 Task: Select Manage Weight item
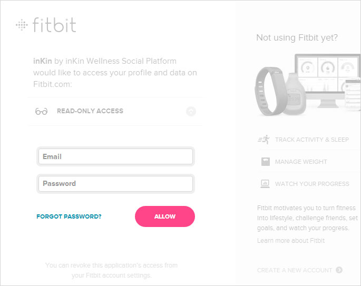[301, 162]
